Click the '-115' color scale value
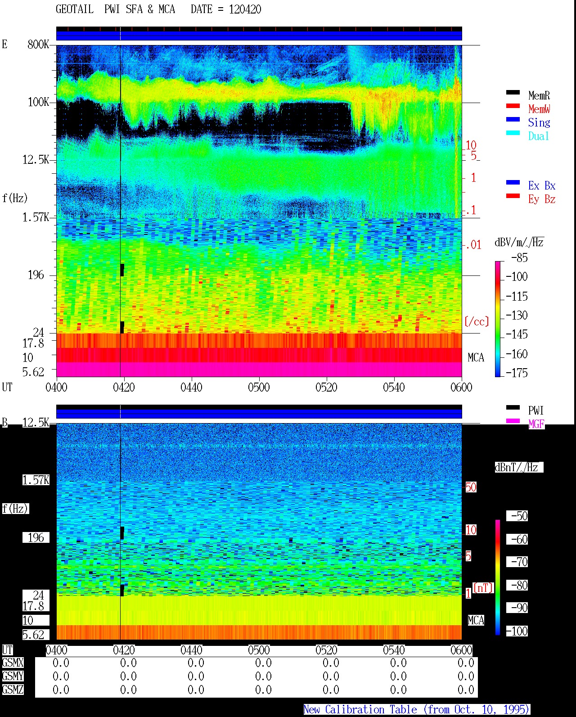Viewport: 576px width, 717px height. 517,297
